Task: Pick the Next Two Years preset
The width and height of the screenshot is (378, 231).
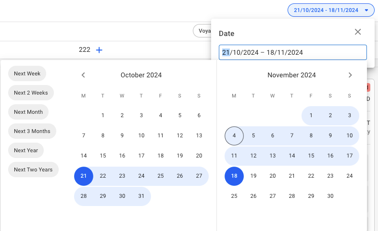Action: click(33, 170)
